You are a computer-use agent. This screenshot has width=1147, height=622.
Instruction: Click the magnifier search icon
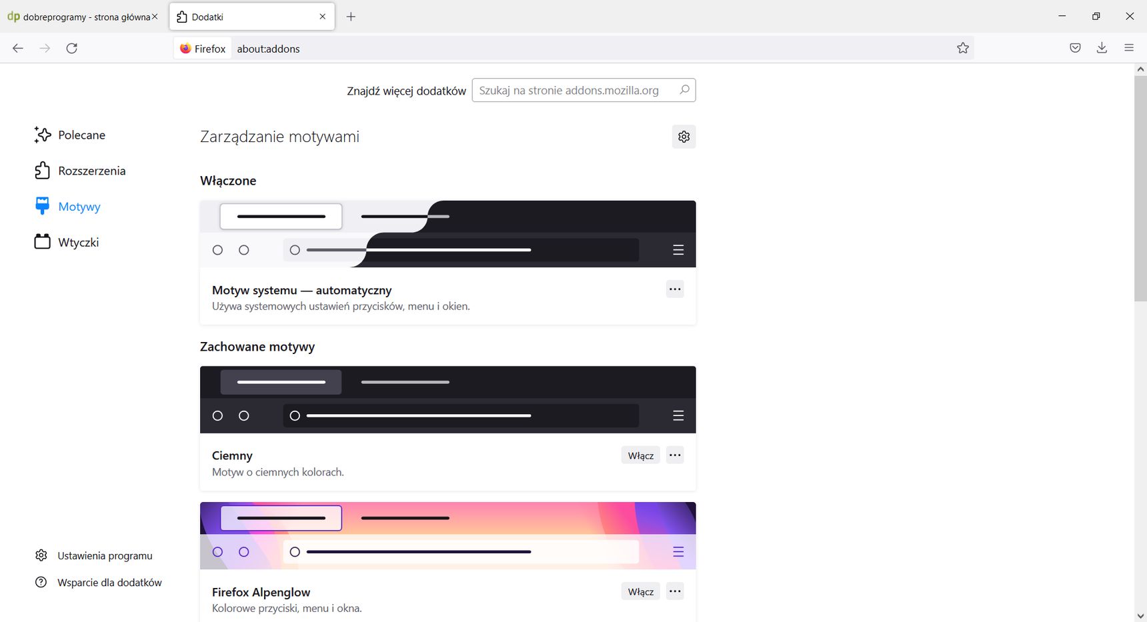pyautogui.click(x=684, y=90)
